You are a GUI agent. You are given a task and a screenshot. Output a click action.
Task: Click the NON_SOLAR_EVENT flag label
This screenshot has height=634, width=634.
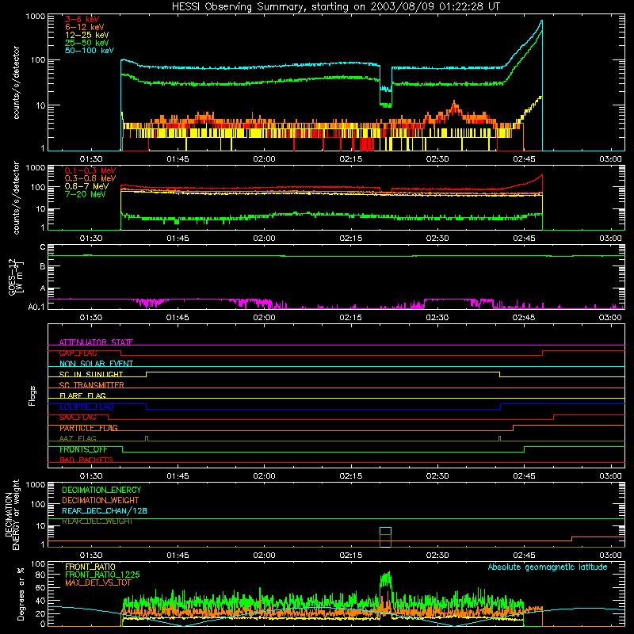[x=96, y=364]
